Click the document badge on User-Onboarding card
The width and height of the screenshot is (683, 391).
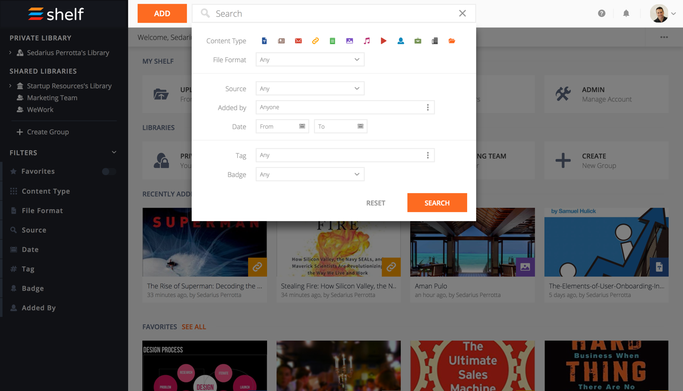click(x=659, y=267)
